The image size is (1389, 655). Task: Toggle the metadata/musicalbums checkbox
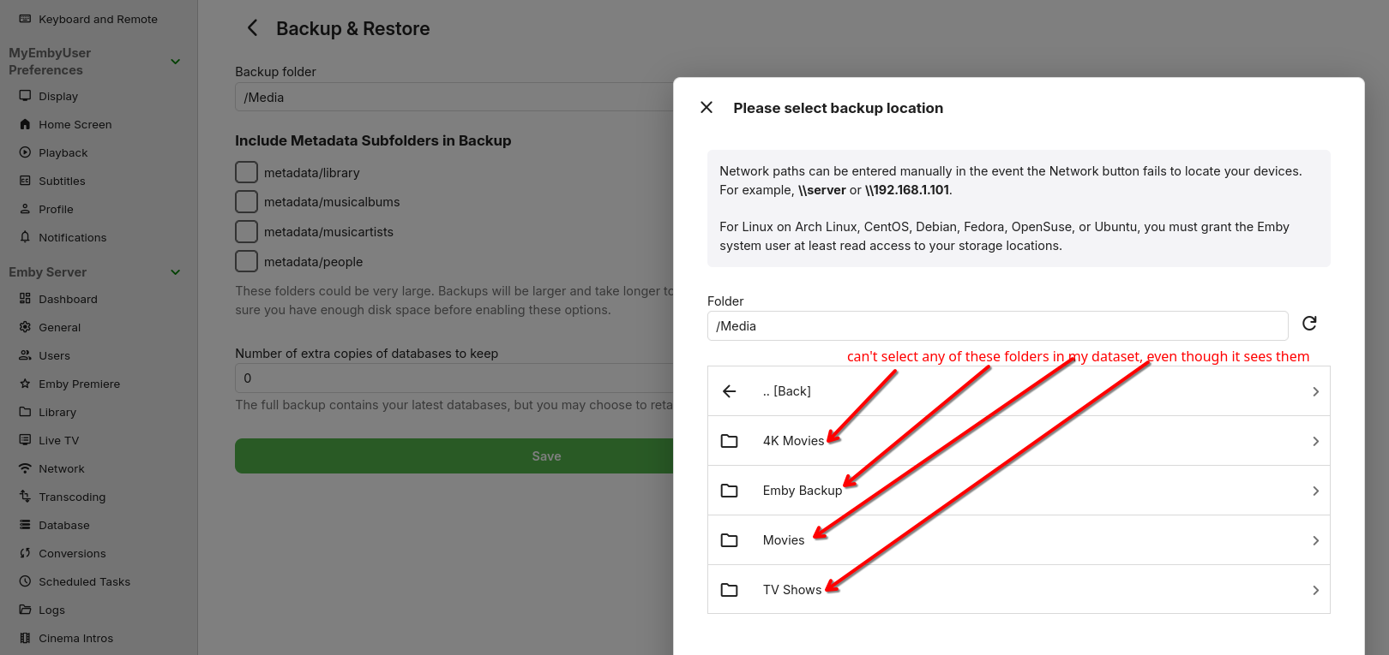pyautogui.click(x=246, y=202)
